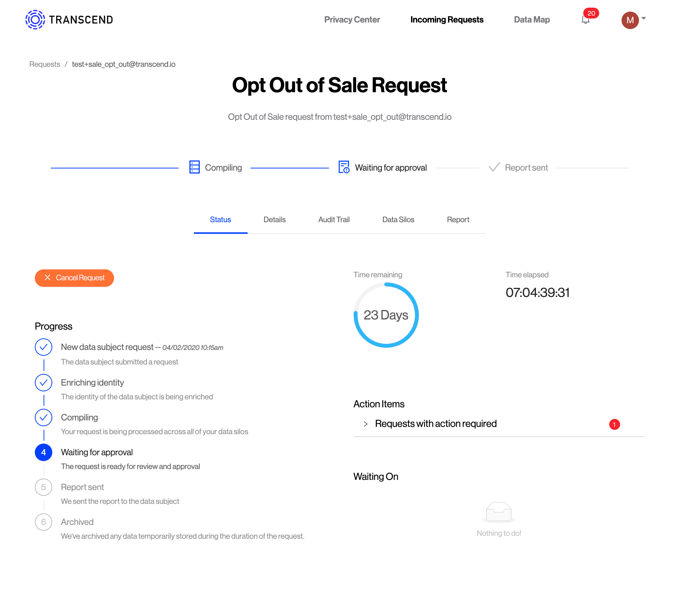Click the New data subject request checkmark

(44, 347)
